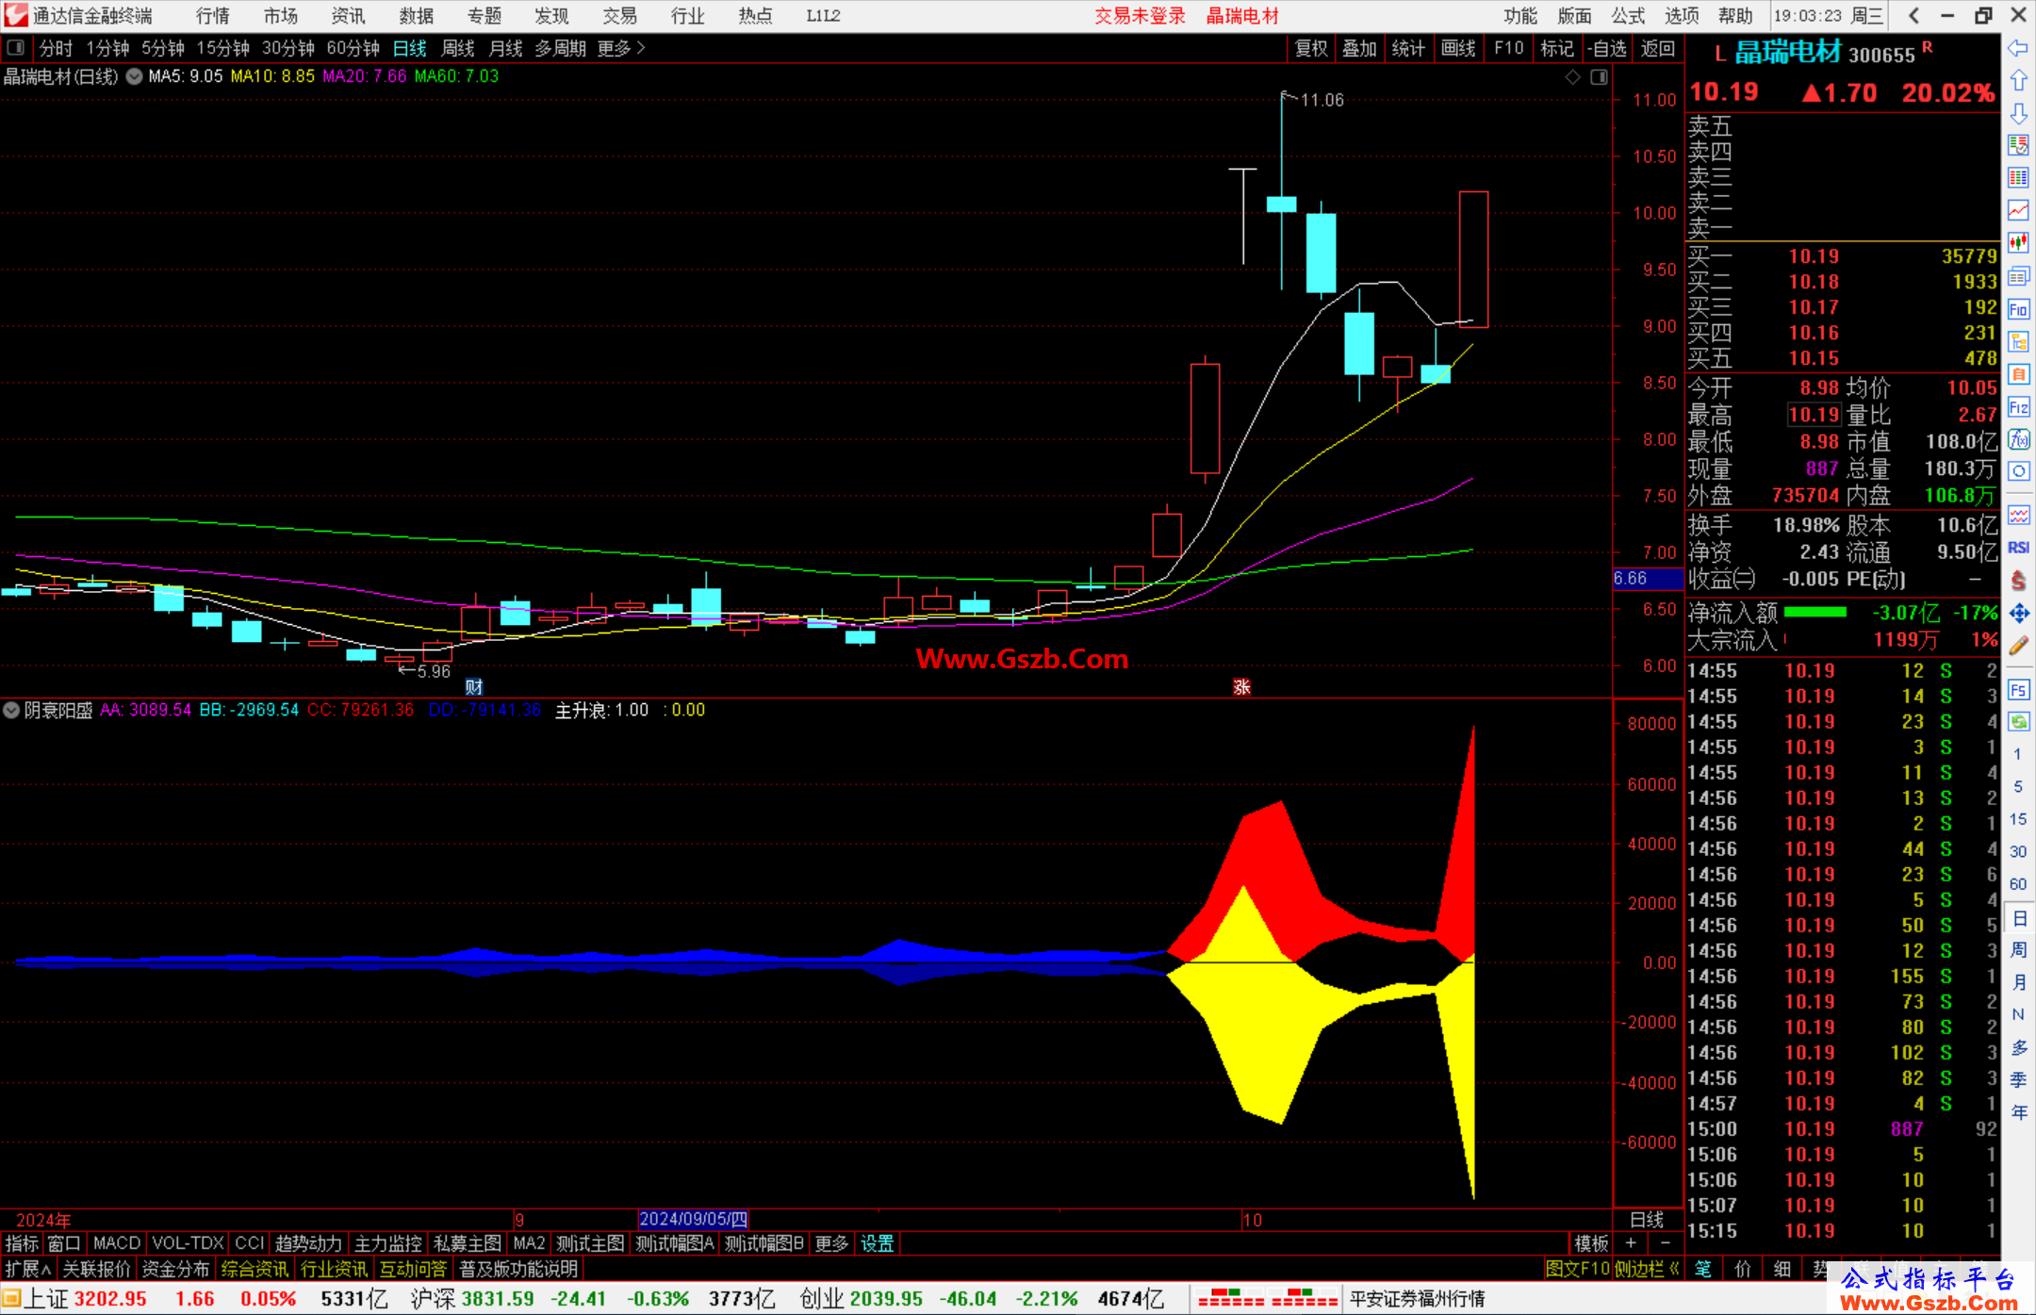Click the red 涨 marker on chart
Screen dimensions: 2036x1315
[x=1241, y=686]
